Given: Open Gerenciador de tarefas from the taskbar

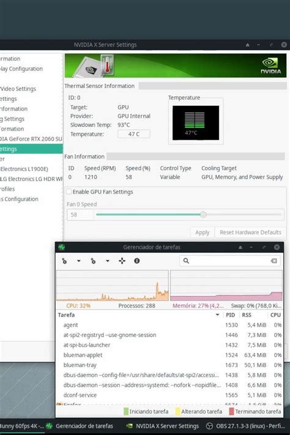Looking at the screenshot, I should [x=80, y=426].
